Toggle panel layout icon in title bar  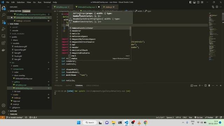(195, 2)
